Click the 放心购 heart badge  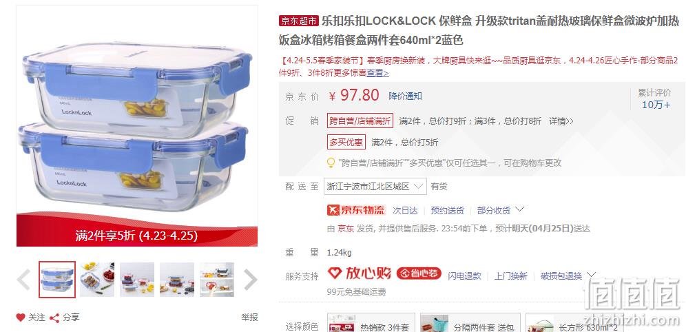(360, 274)
